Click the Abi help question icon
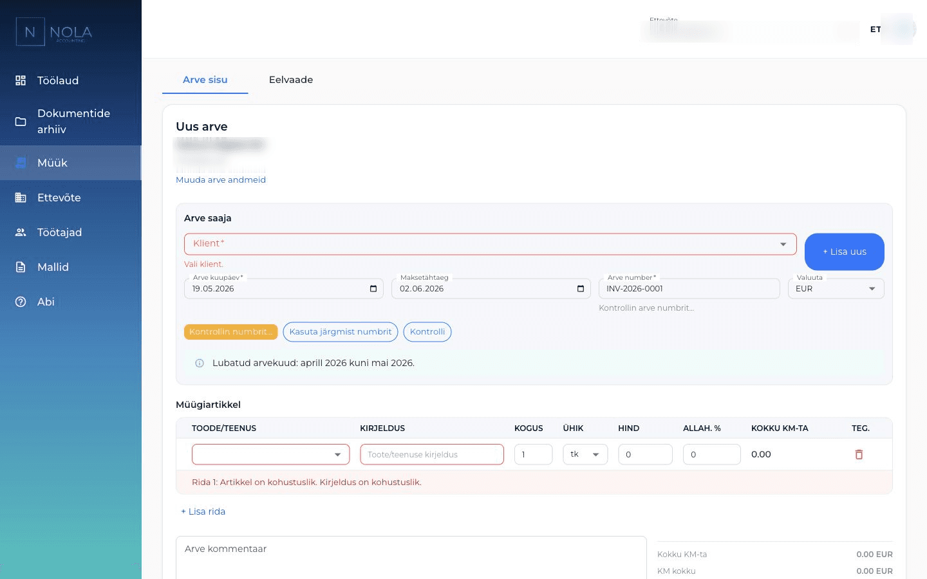Image resolution: width=927 pixels, height=579 pixels. tap(21, 302)
